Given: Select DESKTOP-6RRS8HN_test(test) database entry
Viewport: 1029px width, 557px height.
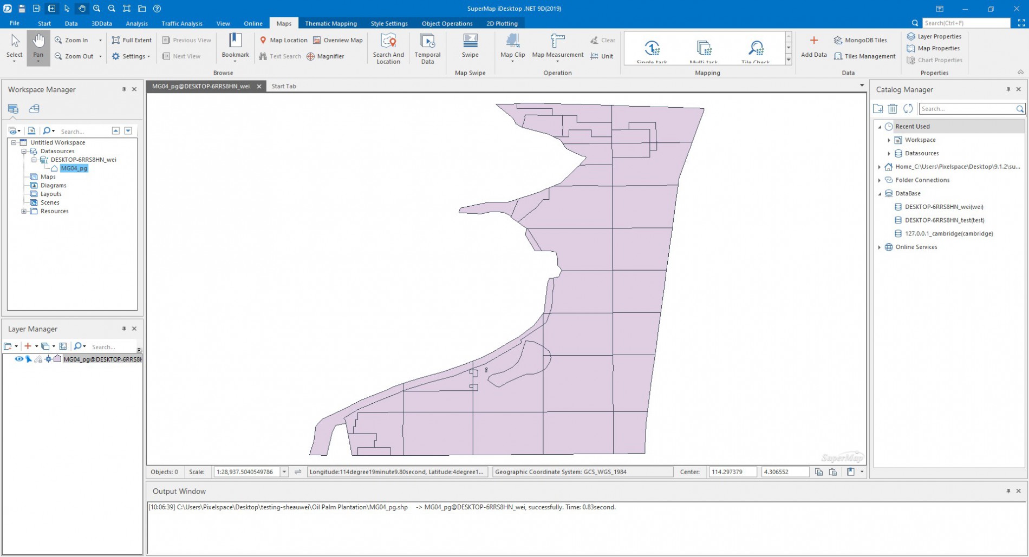Looking at the screenshot, I should point(945,220).
